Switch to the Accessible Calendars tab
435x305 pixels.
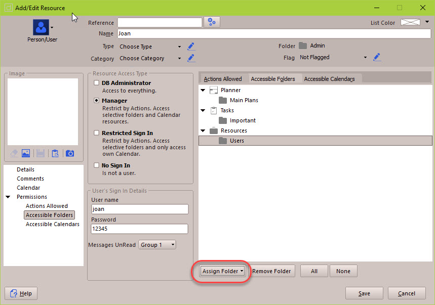[329, 79]
